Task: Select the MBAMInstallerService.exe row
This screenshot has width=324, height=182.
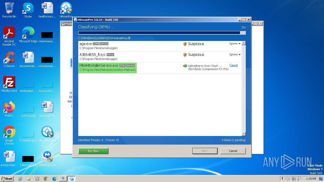Action: 160,68
